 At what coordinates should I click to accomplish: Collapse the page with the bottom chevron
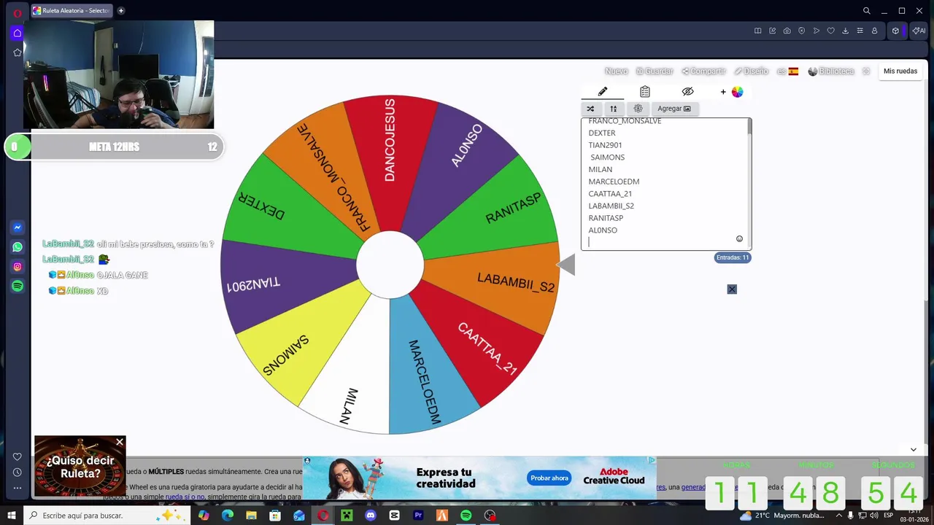[913, 450]
